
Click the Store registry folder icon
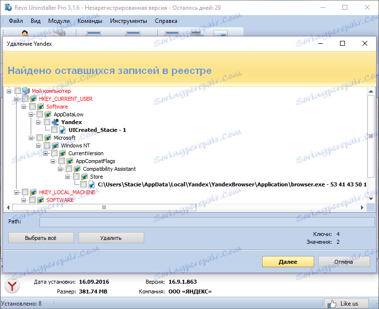[x=84, y=177]
